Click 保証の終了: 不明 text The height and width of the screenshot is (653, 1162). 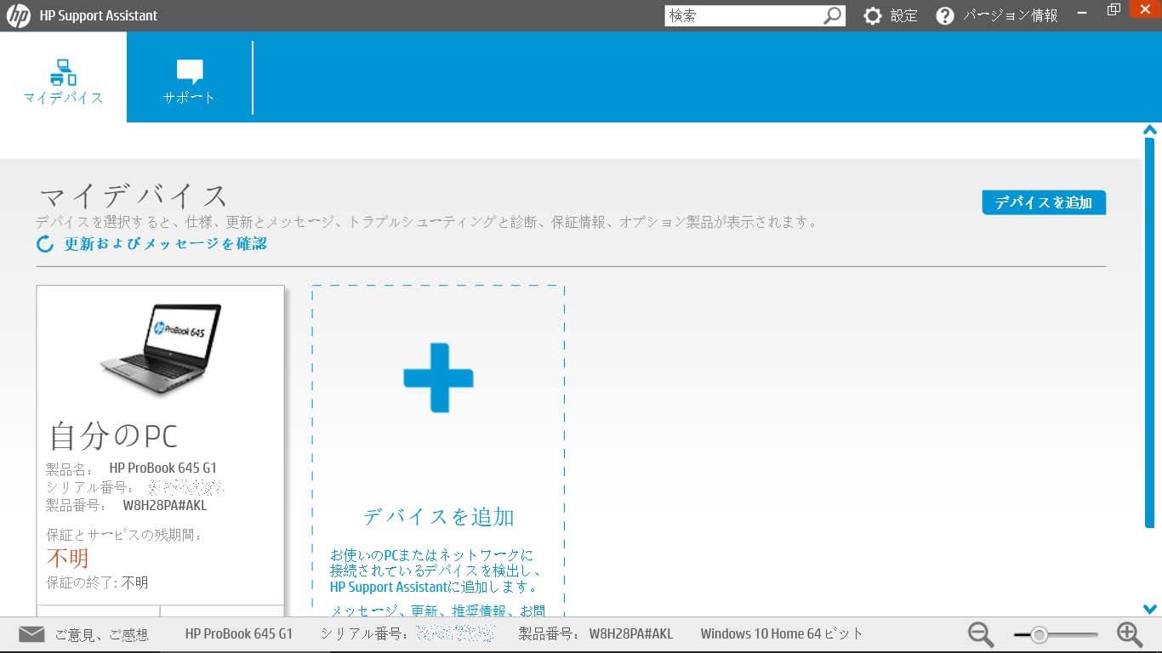click(97, 583)
